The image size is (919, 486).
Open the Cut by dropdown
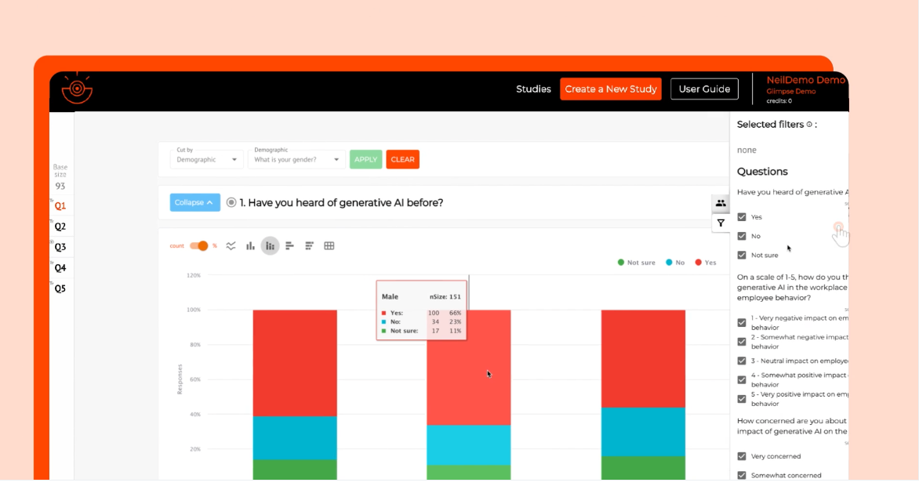(206, 159)
